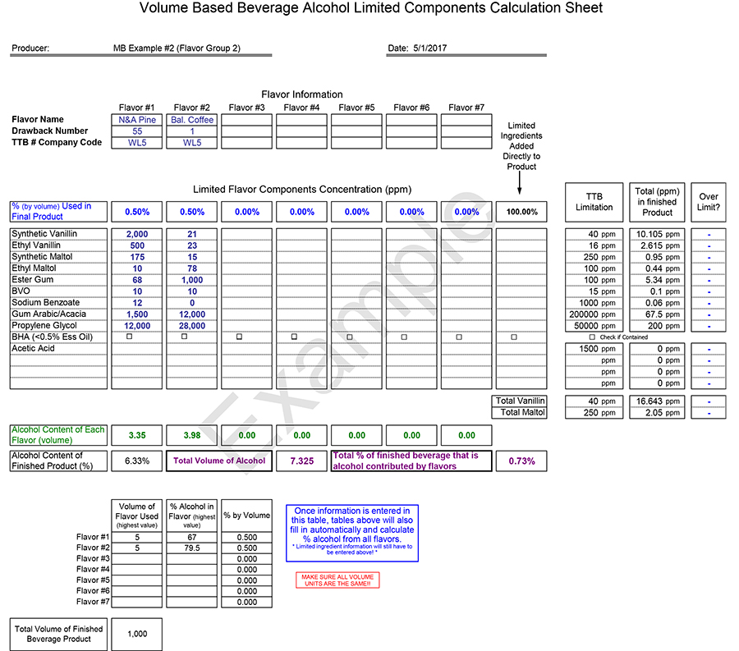Click the Flavor #2 name cell "Bal. Coffee"
Image resolution: width=739 pixels, height=651 pixels.
(192, 120)
